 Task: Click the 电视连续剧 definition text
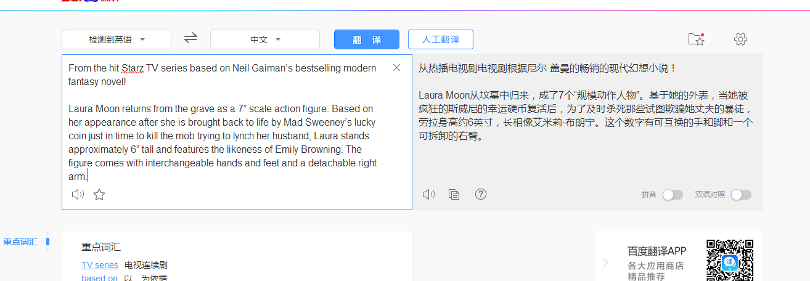146,265
